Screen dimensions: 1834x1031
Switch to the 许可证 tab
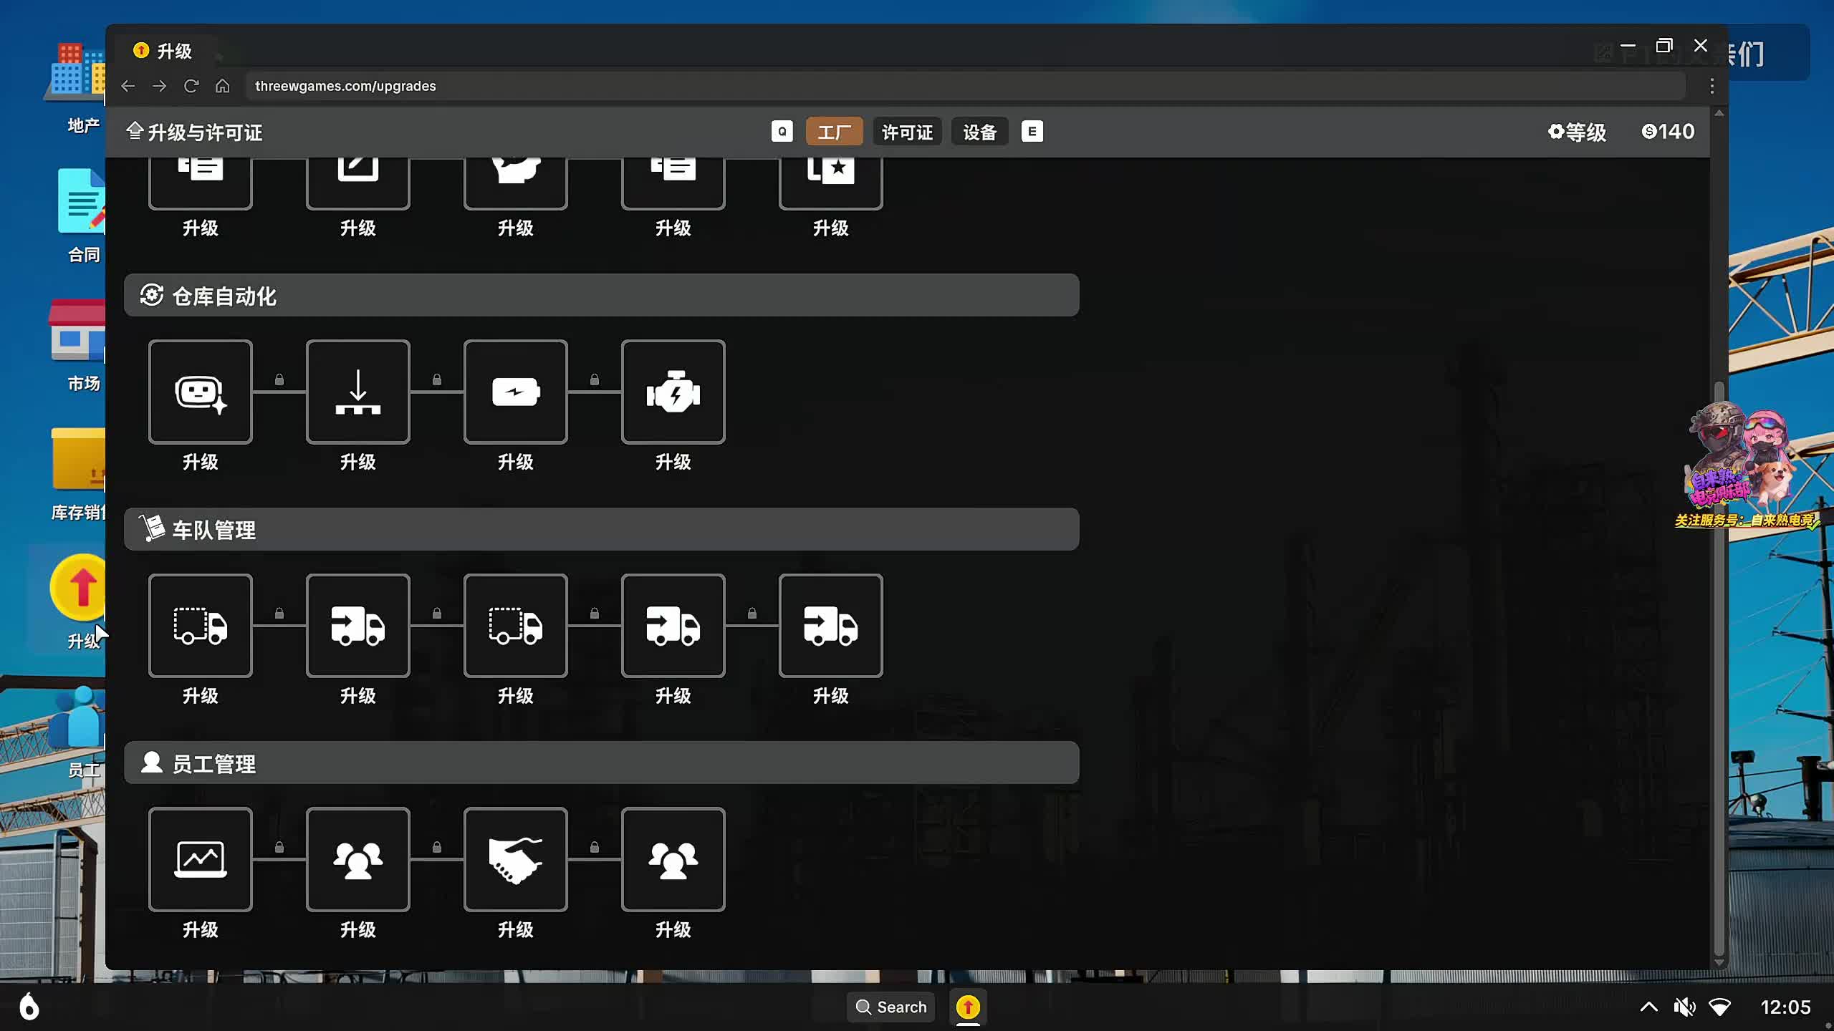click(x=907, y=132)
